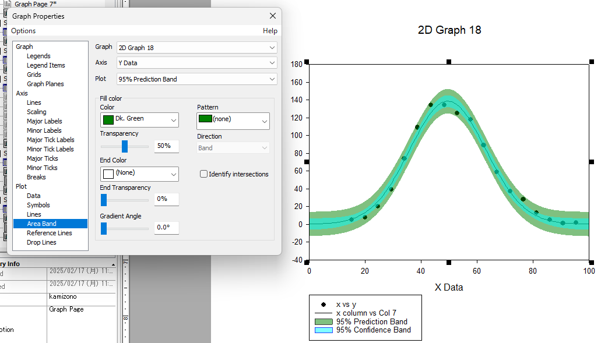The image size is (601, 343).
Task: Expand the Axis dropdown showing Y Data
Action: point(196,63)
